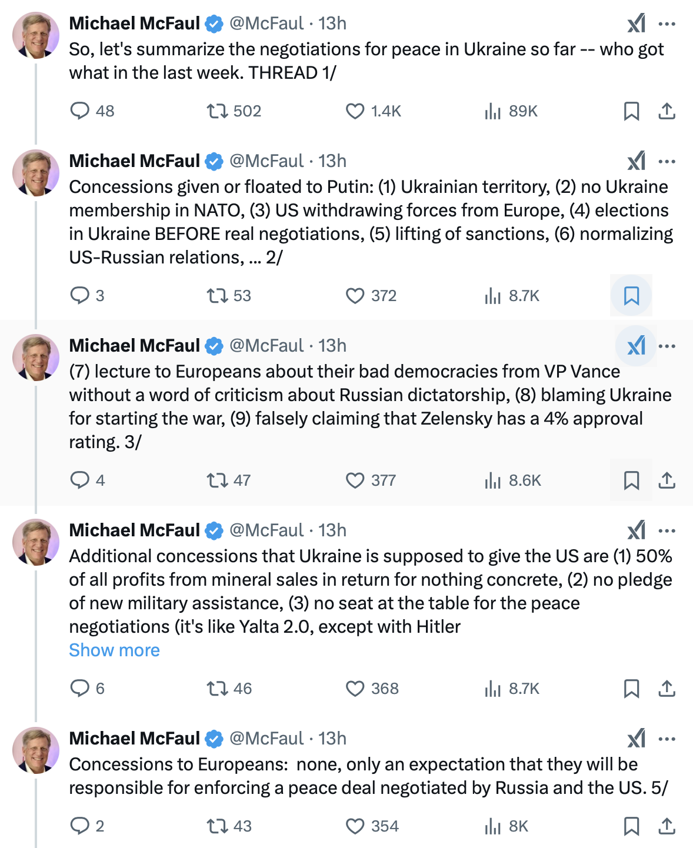
Task: Repost the VP Vance lecture tweet
Action: (217, 480)
